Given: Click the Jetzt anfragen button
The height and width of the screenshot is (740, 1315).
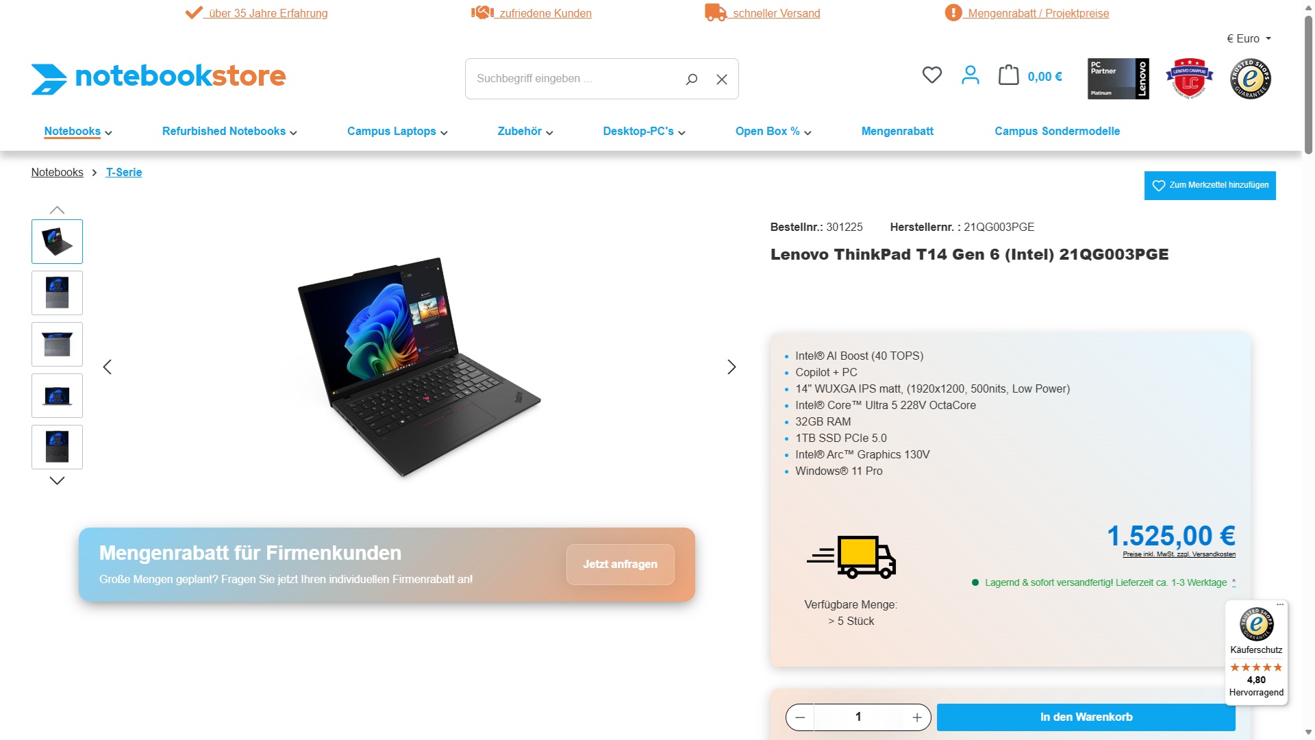Looking at the screenshot, I should pos(620,565).
